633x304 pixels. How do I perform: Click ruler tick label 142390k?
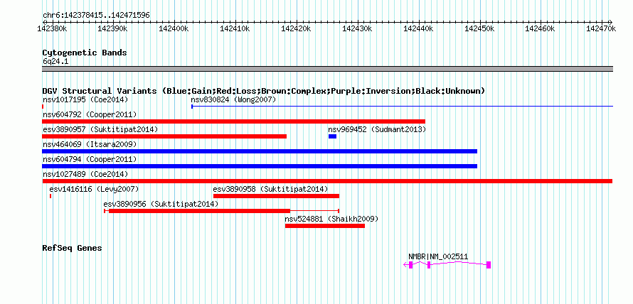coord(113,28)
